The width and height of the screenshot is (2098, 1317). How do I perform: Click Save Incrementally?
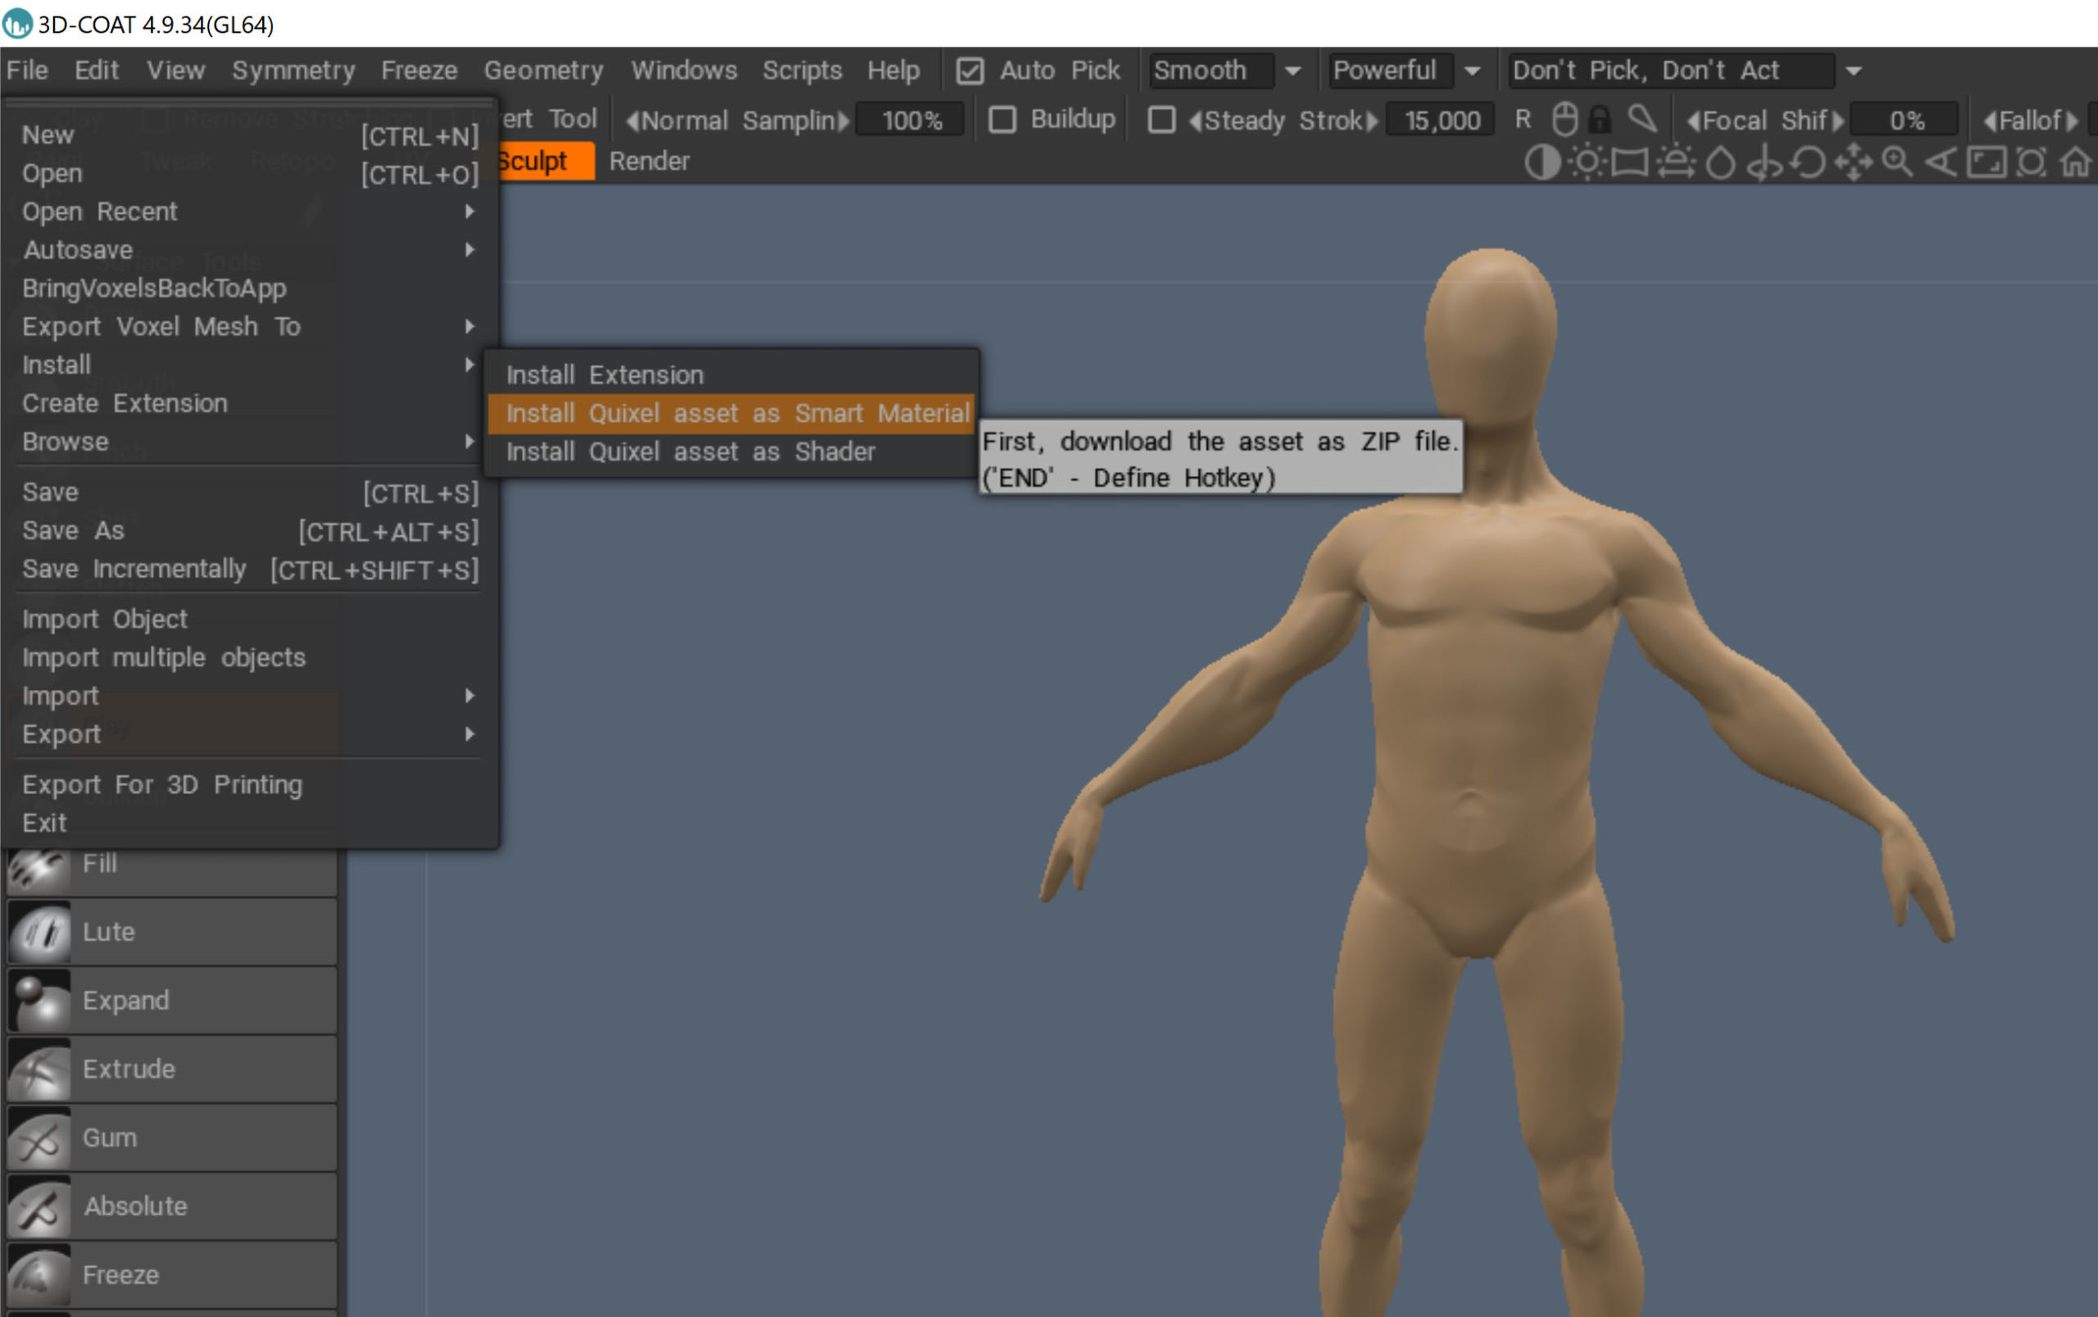click(x=250, y=569)
